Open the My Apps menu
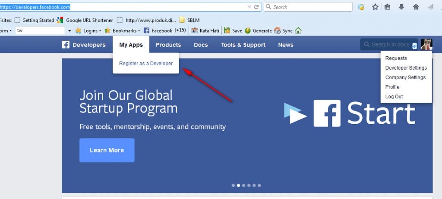This screenshot has width=442, height=199. [x=131, y=45]
